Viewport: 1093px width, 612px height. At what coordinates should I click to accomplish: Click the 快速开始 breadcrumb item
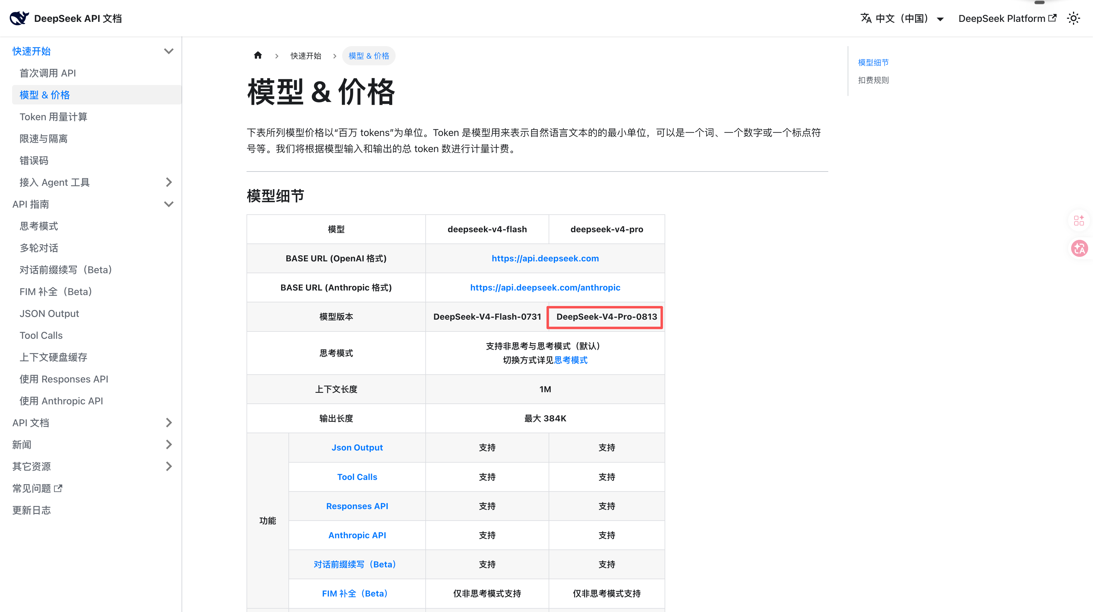306,56
